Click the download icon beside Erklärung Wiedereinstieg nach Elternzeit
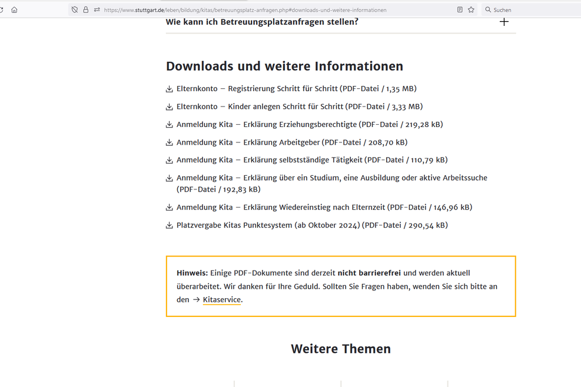 tap(170, 207)
